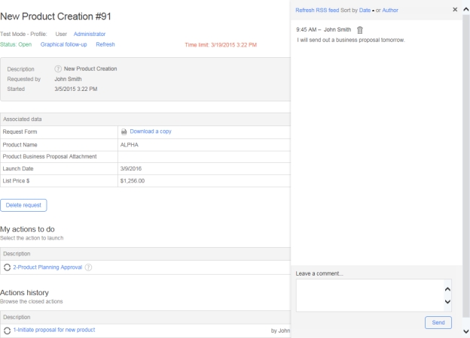The width and height of the screenshot is (470, 338).
Task: Click the circular icon beside 1-Initiate proposal
Action: click(8, 330)
